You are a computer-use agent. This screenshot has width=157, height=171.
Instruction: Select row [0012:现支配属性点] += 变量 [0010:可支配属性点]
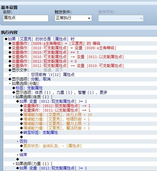pyautogui.click(x=80, y=66)
